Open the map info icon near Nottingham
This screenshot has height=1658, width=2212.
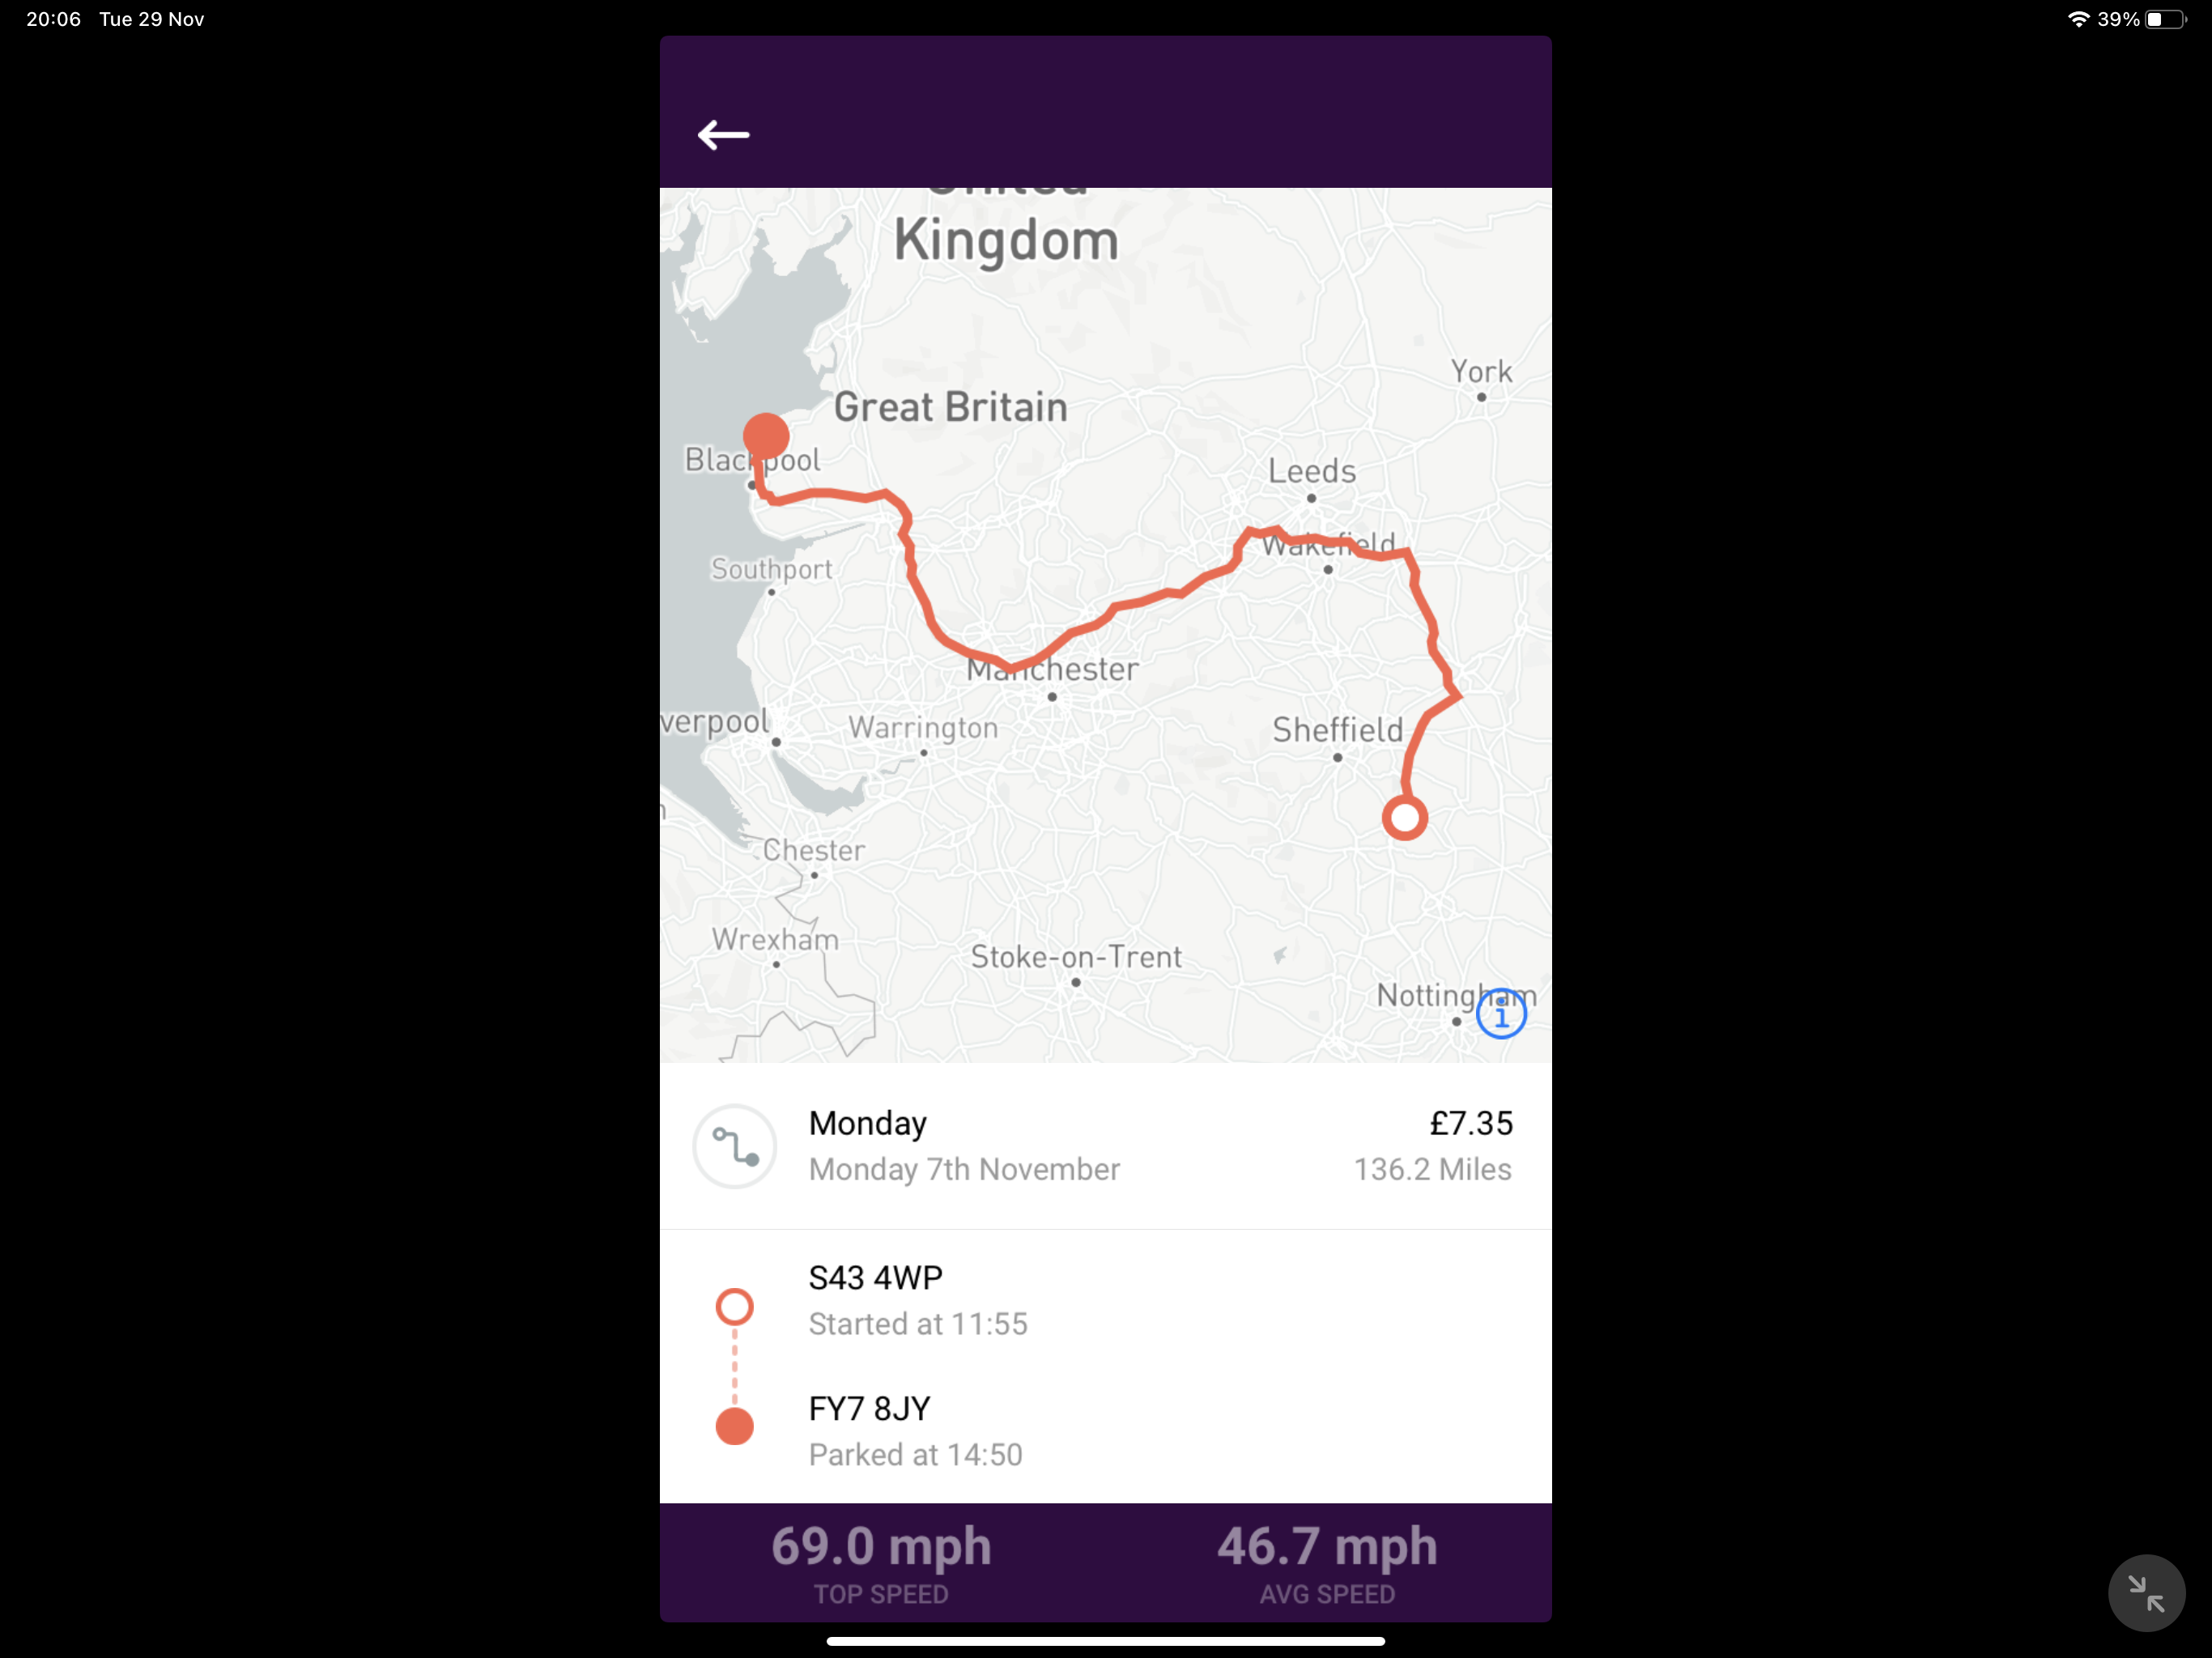coord(1500,1015)
